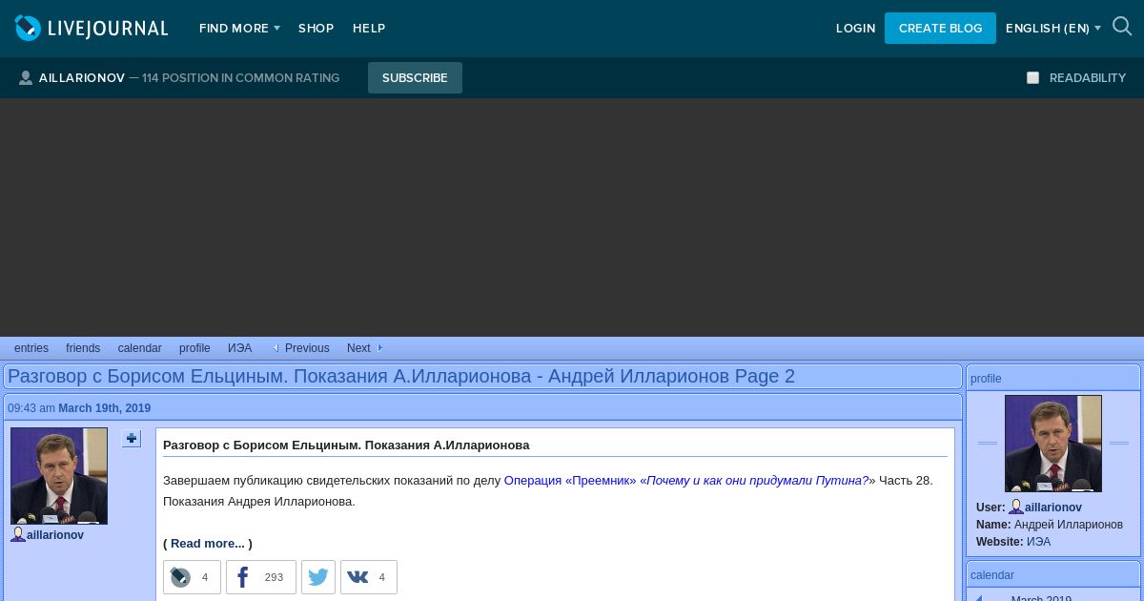This screenshot has width=1144, height=601.
Task: Share the post on Twitter
Action: [x=318, y=577]
